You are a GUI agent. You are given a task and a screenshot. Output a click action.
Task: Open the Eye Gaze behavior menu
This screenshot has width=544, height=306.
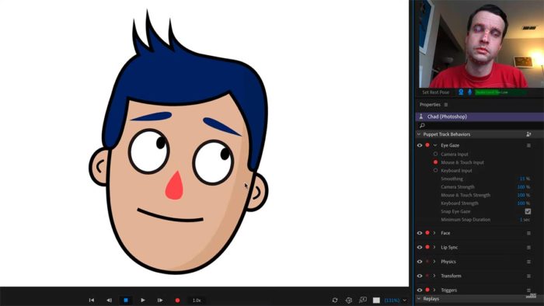coord(528,145)
